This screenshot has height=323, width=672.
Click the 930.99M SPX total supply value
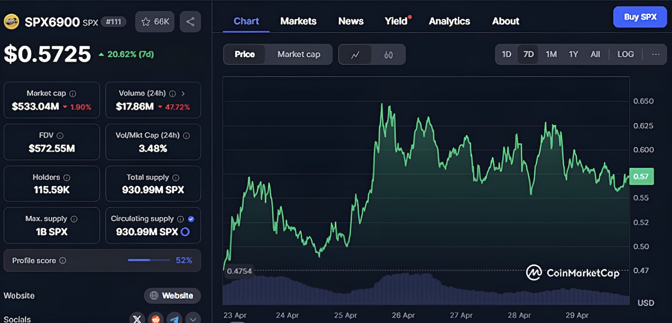tap(153, 190)
